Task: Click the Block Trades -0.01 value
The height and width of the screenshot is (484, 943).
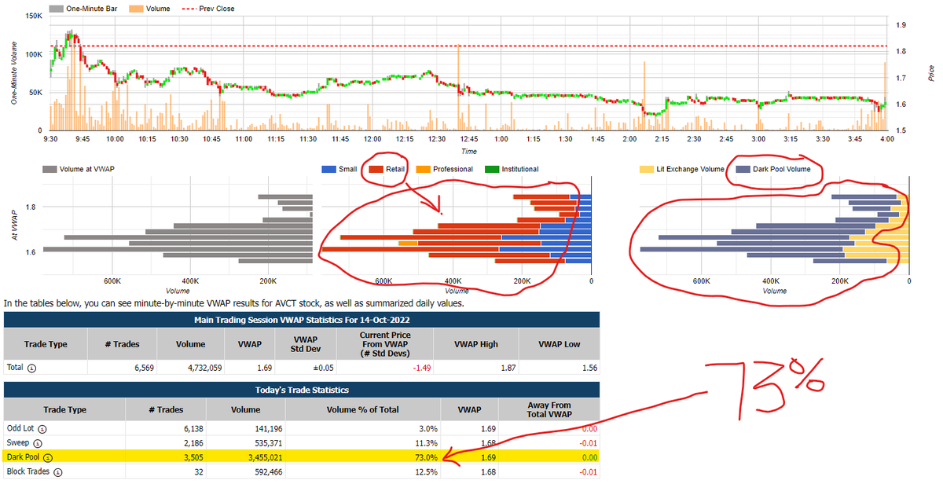Action: (x=587, y=471)
